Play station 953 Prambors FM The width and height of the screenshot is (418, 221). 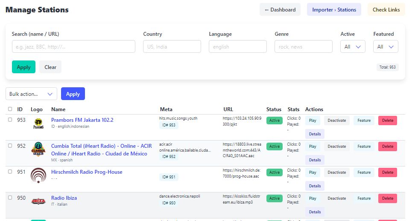click(x=313, y=121)
